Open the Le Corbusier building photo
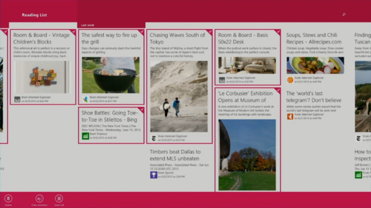 [247, 155]
